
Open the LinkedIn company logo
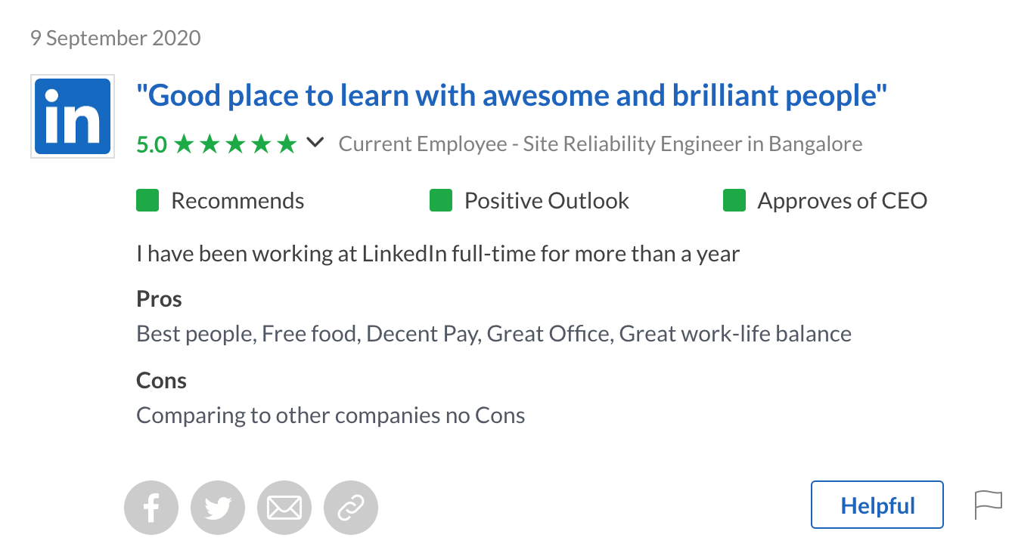point(72,116)
